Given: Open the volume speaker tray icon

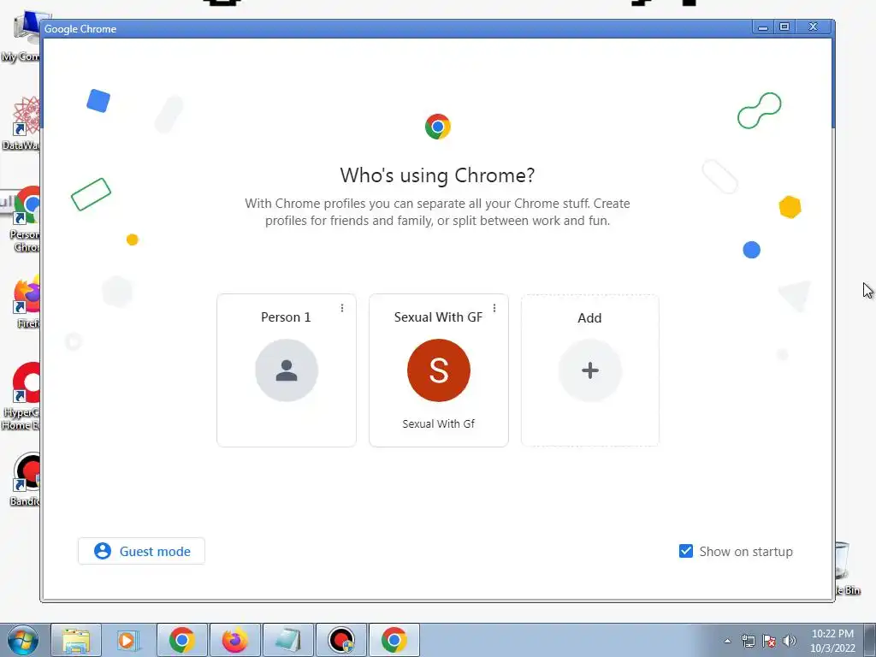Looking at the screenshot, I should pyautogui.click(x=790, y=641).
